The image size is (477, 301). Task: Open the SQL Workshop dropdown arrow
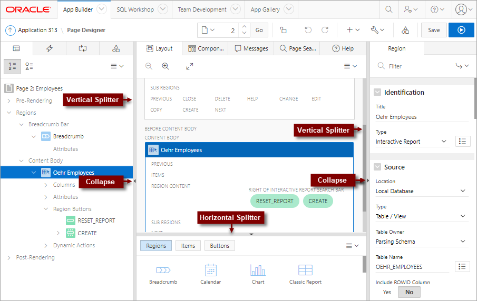[163, 9]
